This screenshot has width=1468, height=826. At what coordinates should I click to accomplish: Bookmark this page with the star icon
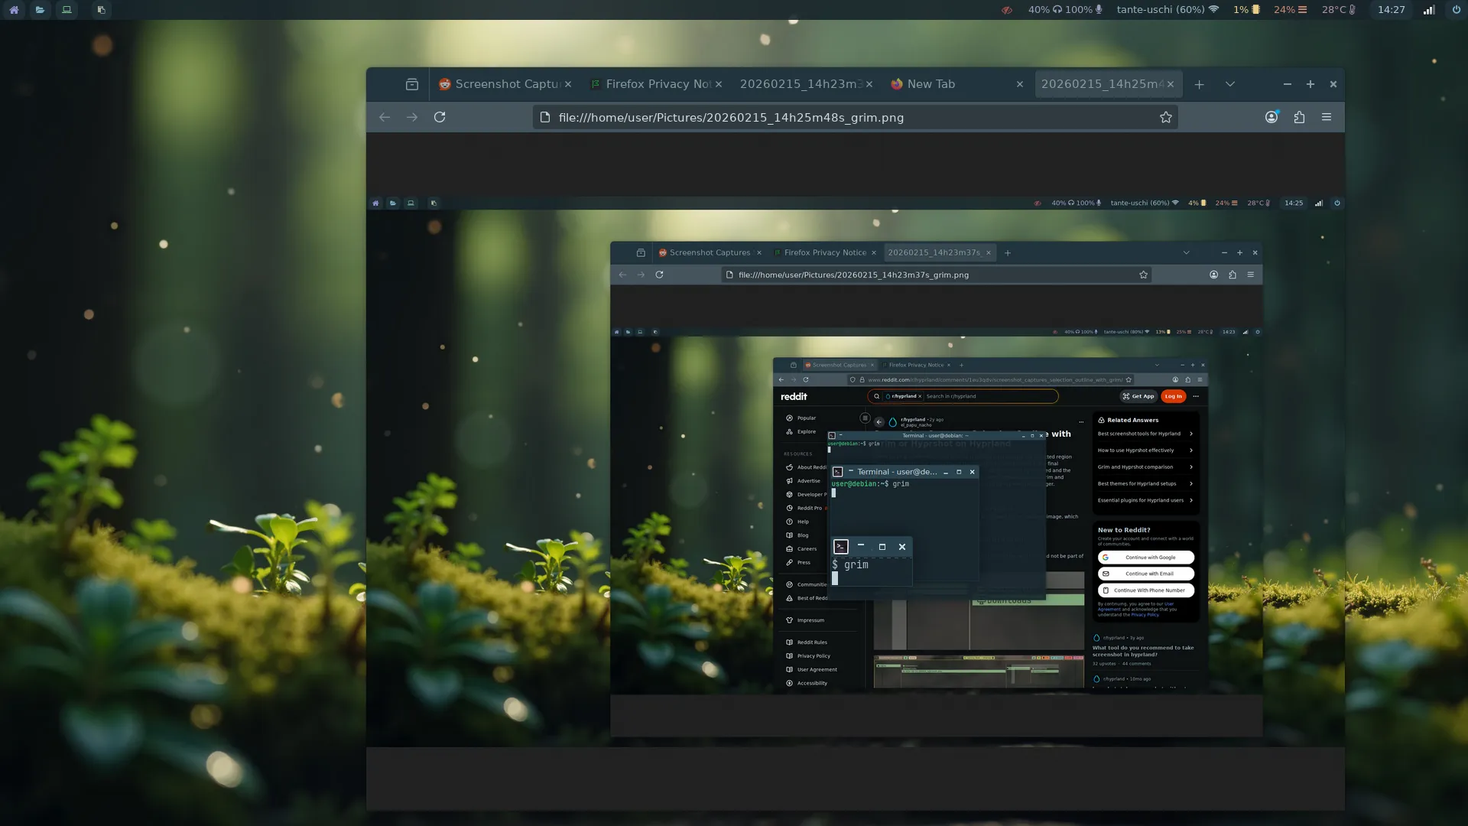pyautogui.click(x=1165, y=117)
